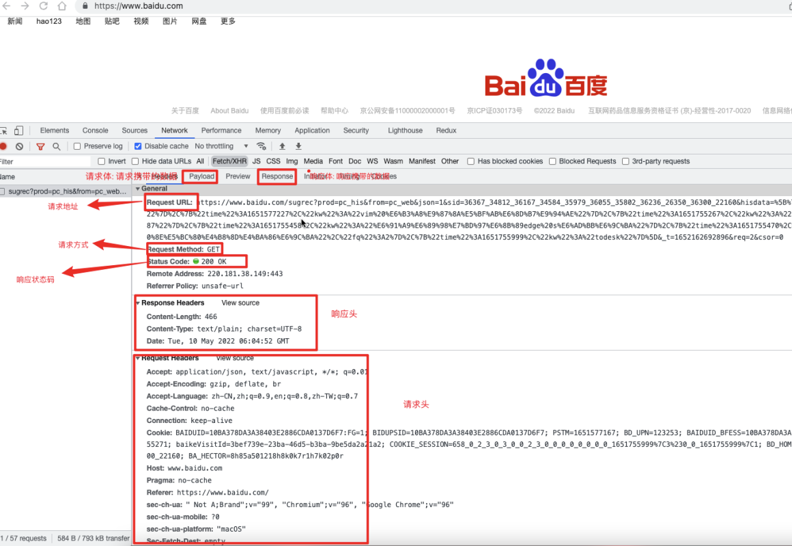
Task: Uncheck the Disable cache checkbox
Action: (138, 146)
